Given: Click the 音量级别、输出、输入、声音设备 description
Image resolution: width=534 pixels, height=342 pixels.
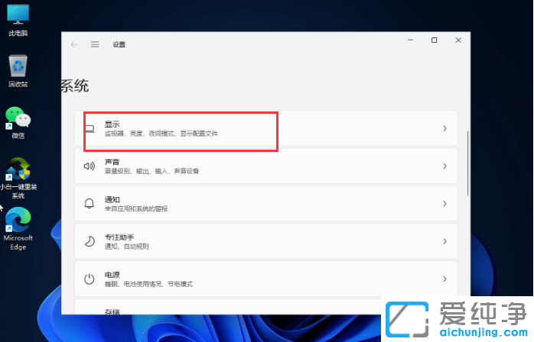Looking at the screenshot, I should pos(151,171).
